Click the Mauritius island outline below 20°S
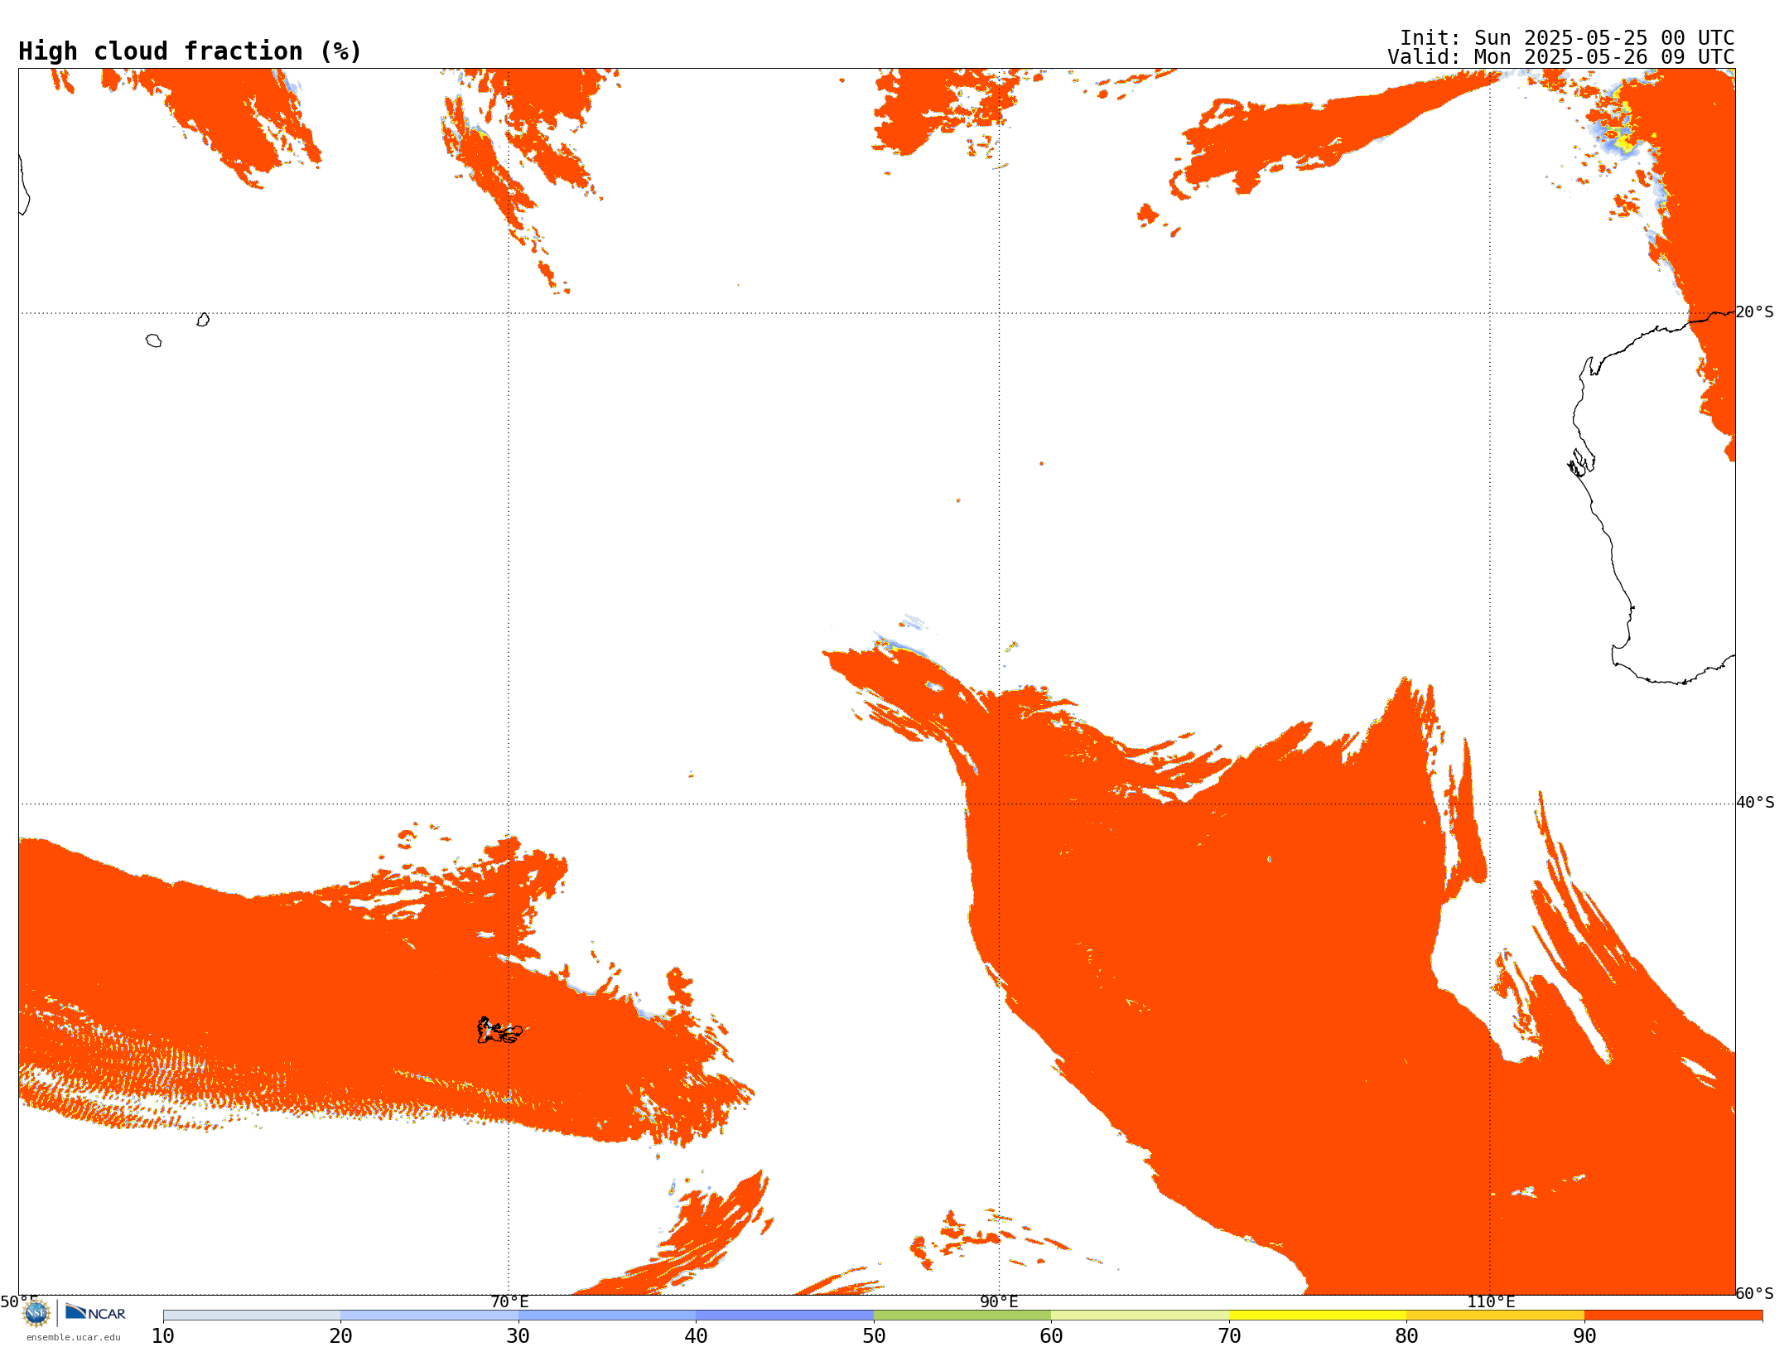 point(203,320)
